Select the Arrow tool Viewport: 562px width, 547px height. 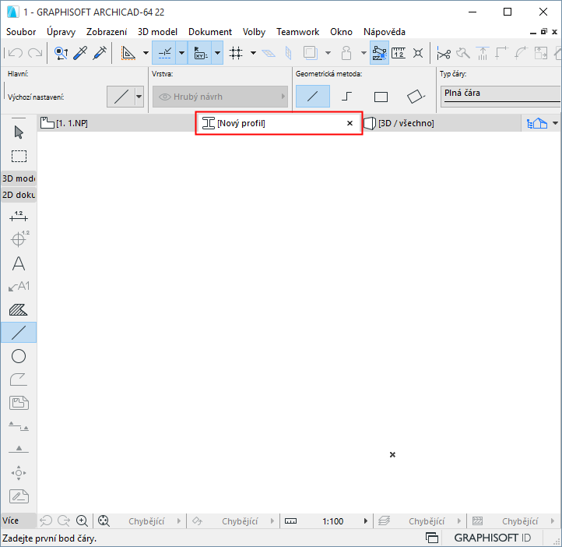click(x=19, y=132)
